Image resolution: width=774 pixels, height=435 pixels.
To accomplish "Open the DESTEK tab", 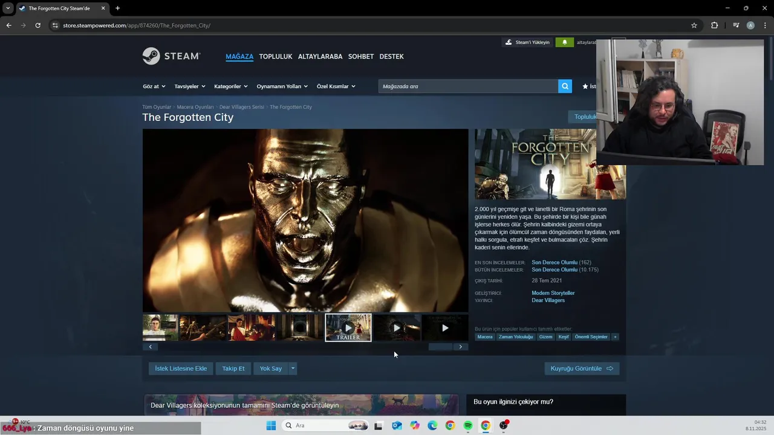I will click(x=391, y=57).
